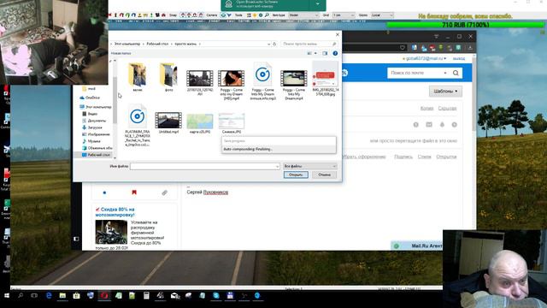This screenshot has height=308, width=547.
Task: Click the browser shield icon in address bar
Action: pyautogui.click(x=403, y=48)
